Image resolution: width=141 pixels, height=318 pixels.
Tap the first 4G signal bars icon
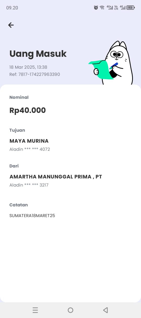tap(110, 8)
